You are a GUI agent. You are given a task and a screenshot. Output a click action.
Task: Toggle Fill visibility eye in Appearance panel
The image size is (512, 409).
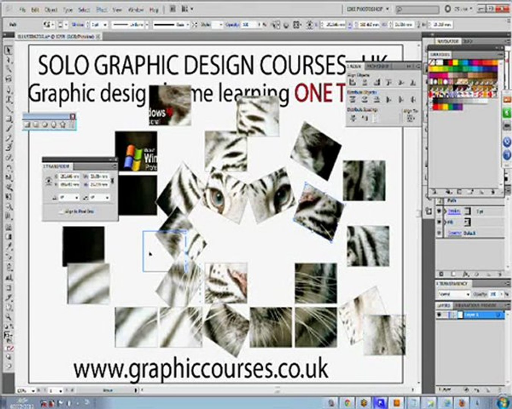(440, 222)
